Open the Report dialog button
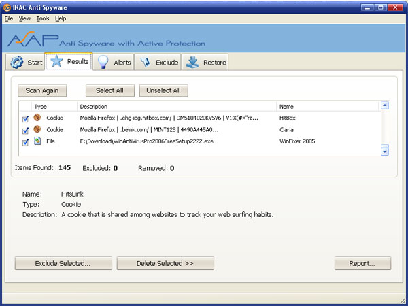The height and width of the screenshot is (306, 408). (362, 263)
